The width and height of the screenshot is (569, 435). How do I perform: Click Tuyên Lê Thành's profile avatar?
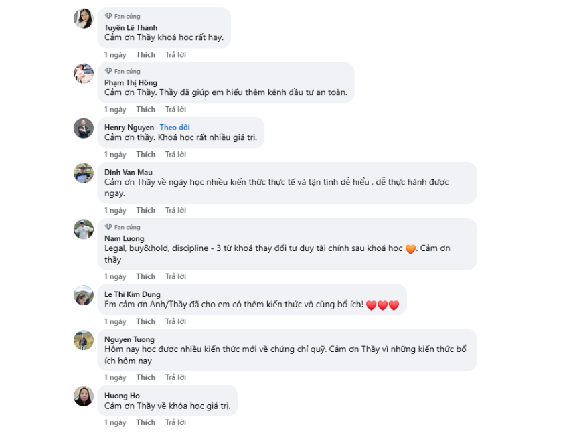83,19
